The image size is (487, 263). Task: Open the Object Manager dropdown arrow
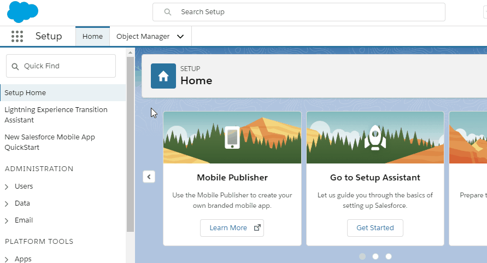click(180, 37)
